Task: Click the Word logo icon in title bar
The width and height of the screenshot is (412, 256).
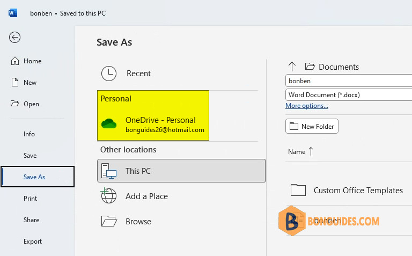Action: (13, 13)
